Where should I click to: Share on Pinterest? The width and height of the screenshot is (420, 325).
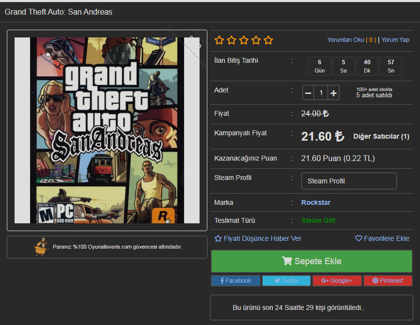(x=387, y=280)
